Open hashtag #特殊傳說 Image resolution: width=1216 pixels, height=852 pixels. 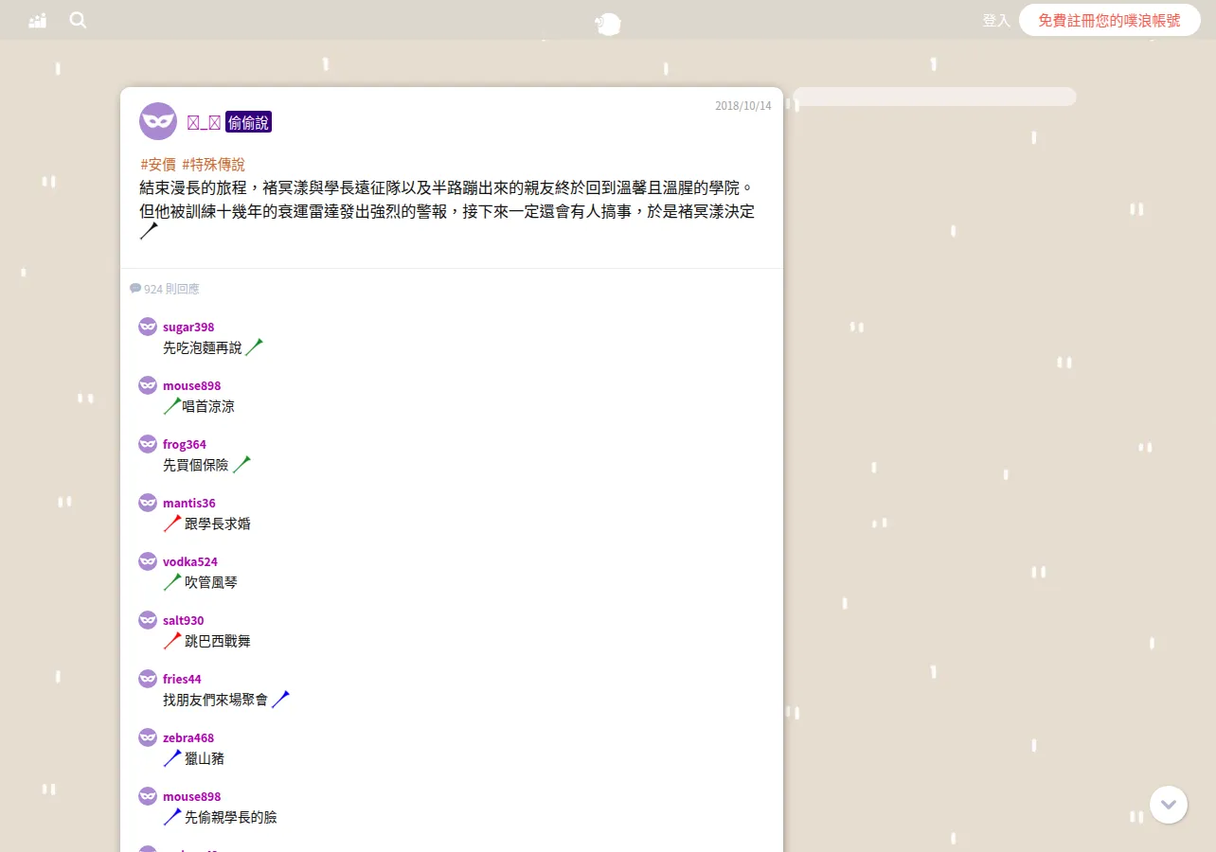[213, 164]
